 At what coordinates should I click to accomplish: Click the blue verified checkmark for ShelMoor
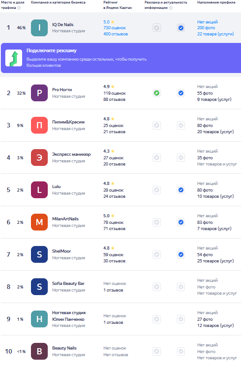[181, 254]
